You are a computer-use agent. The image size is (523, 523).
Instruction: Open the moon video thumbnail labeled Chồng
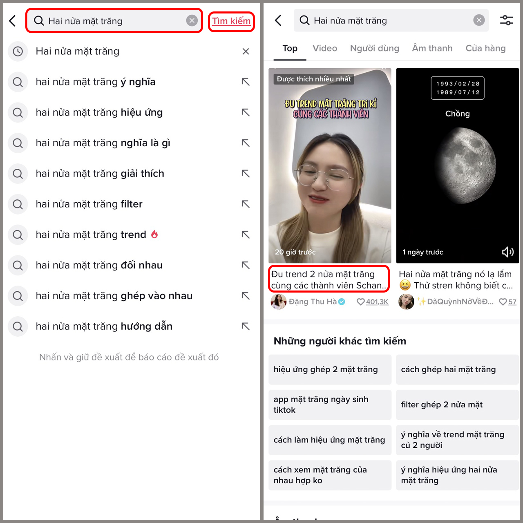coord(458,165)
